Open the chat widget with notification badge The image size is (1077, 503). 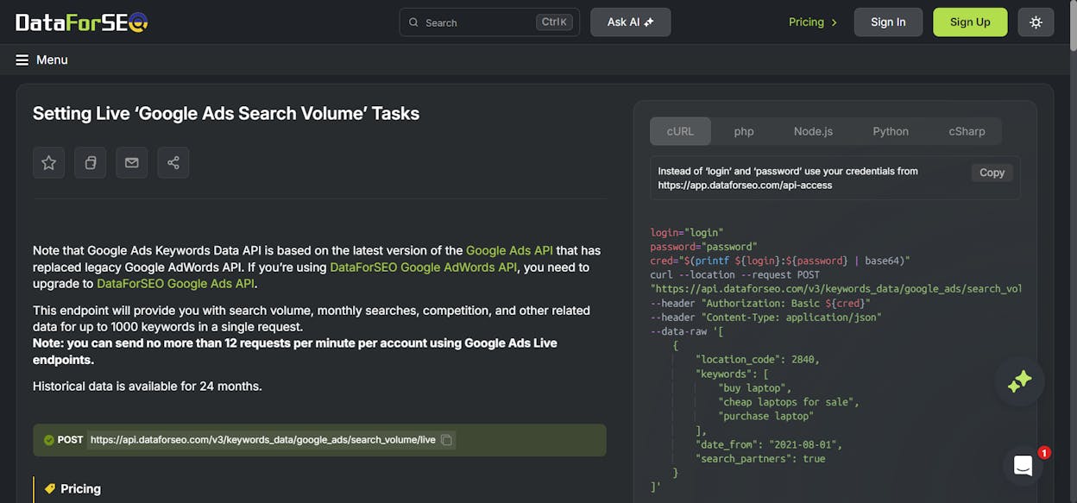pyautogui.click(x=1023, y=466)
